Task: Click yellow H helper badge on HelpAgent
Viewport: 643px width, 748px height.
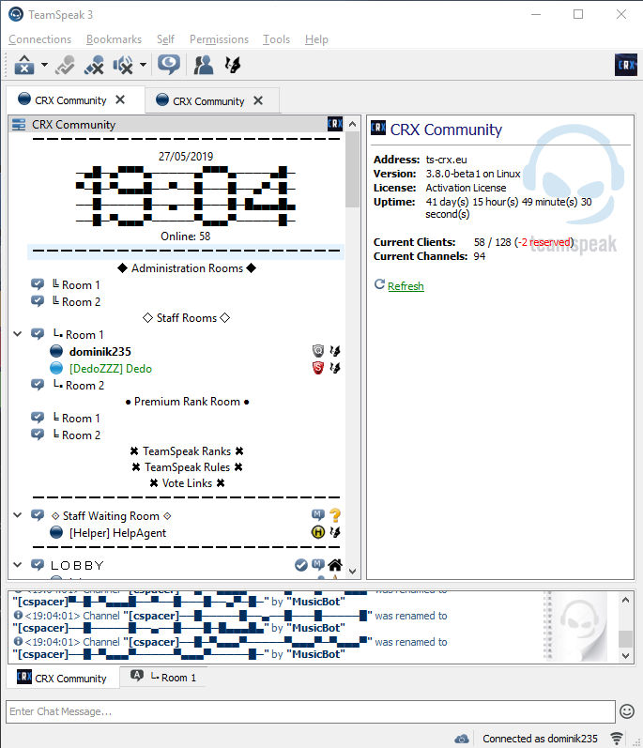Action: 318,532
